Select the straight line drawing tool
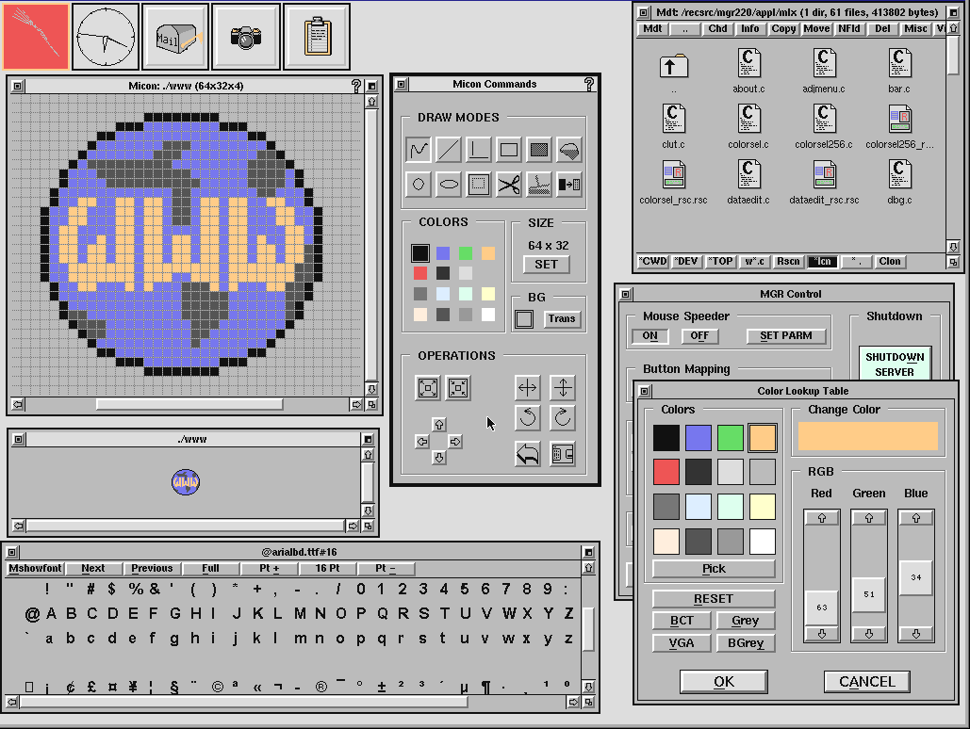Screen dimensions: 970x729 coord(448,150)
